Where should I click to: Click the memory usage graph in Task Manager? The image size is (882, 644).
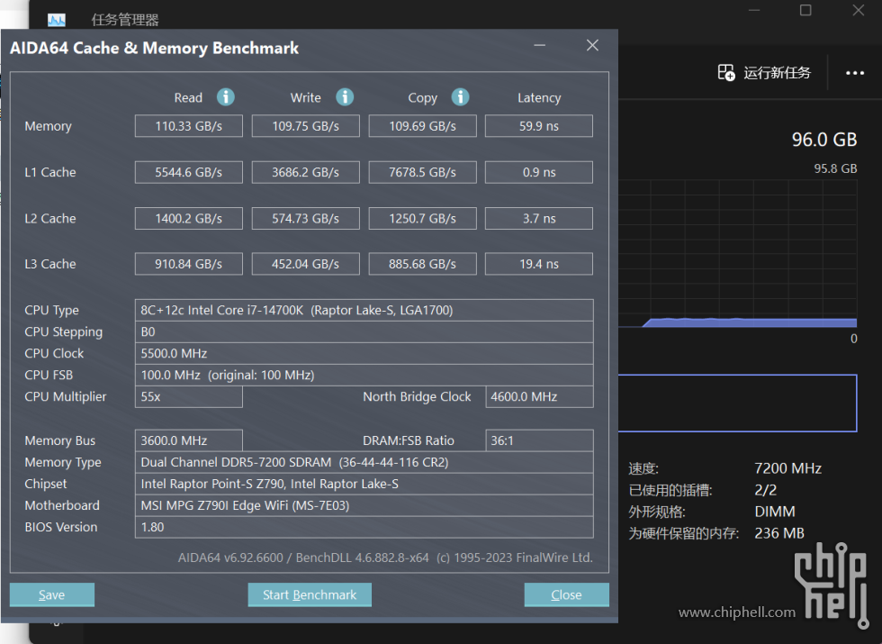[x=737, y=253]
